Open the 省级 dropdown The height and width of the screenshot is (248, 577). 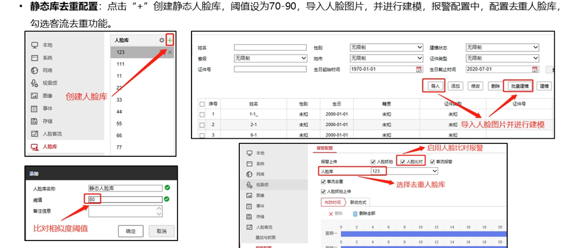point(271,58)
